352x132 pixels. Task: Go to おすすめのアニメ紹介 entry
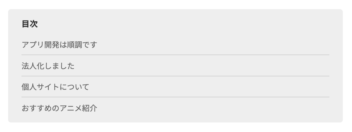point(59,108)
